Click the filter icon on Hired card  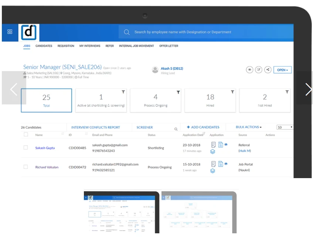[x=232, y=92]
